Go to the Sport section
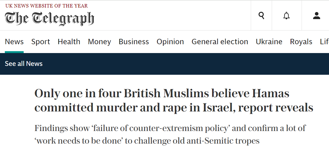 tap(41, 42)
